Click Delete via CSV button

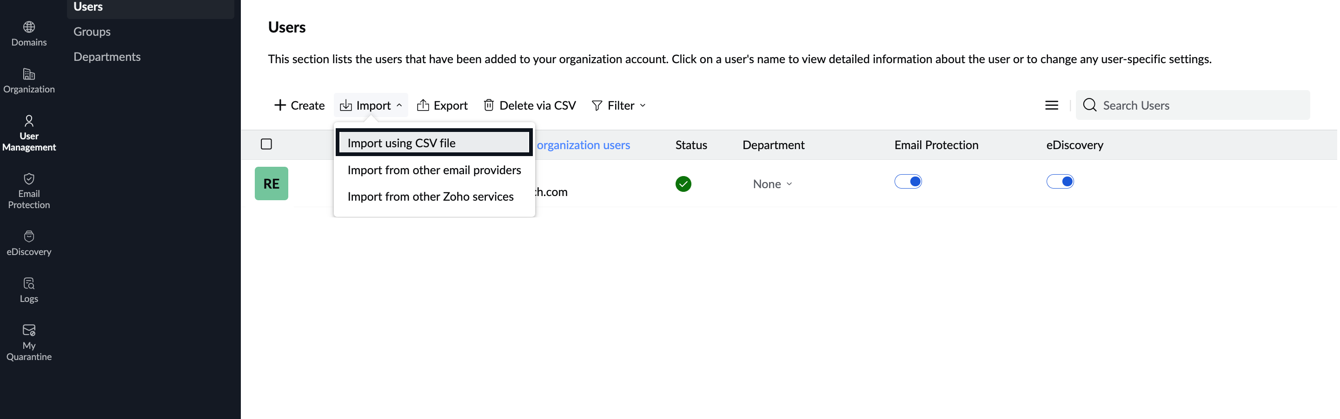point(530,105)
